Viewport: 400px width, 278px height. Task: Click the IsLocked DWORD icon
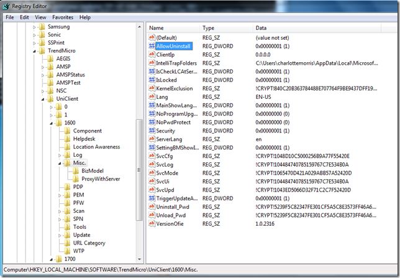point(152,80)
